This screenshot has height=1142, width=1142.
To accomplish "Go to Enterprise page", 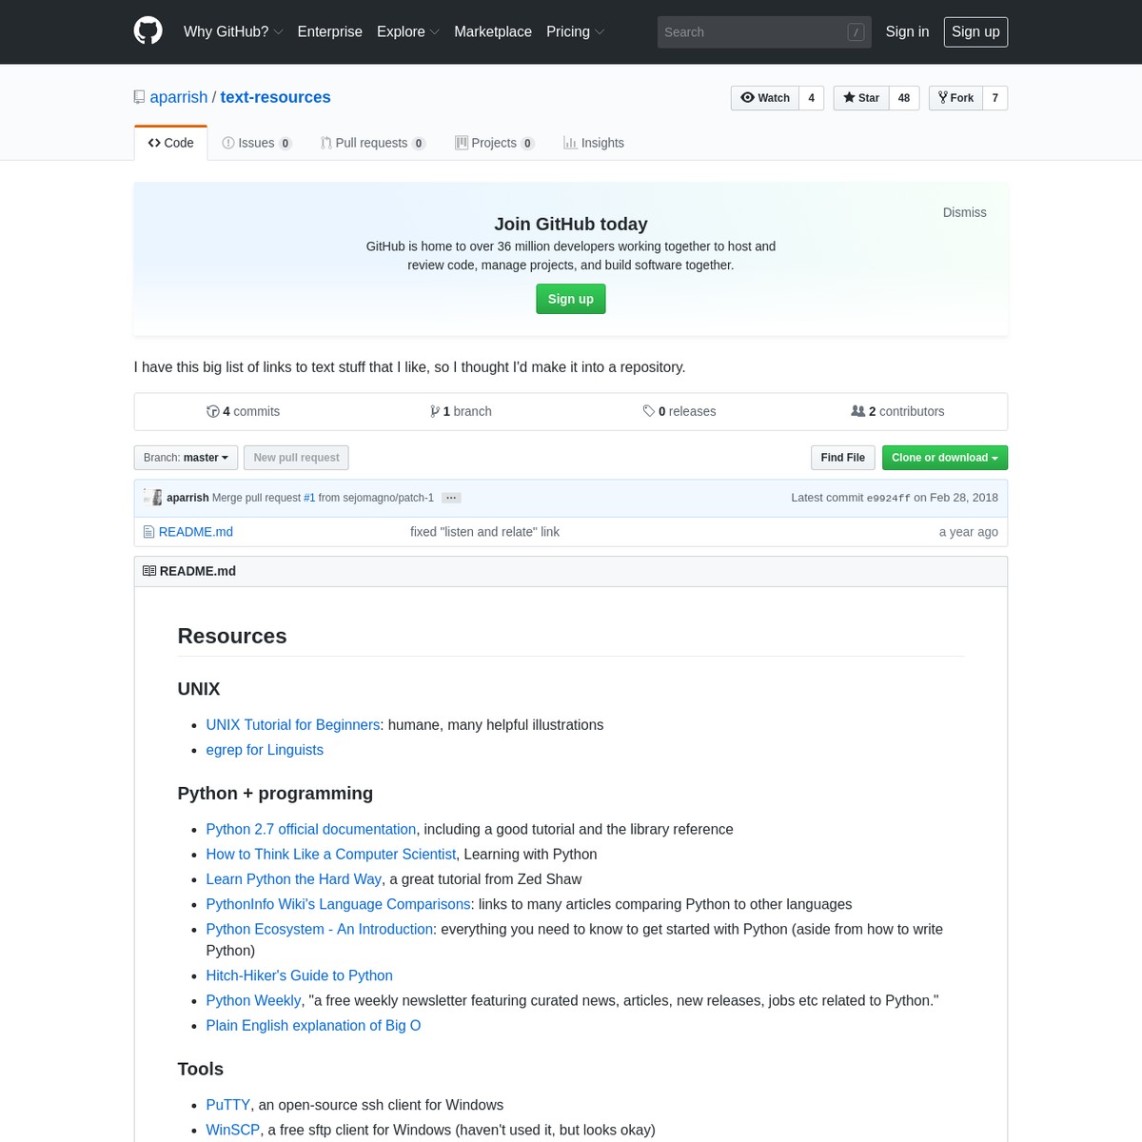I will (330, 31).
